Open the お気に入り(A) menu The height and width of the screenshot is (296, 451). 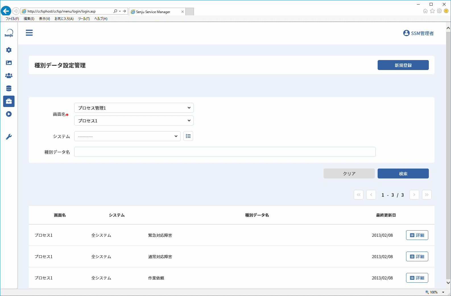(64, 19)
